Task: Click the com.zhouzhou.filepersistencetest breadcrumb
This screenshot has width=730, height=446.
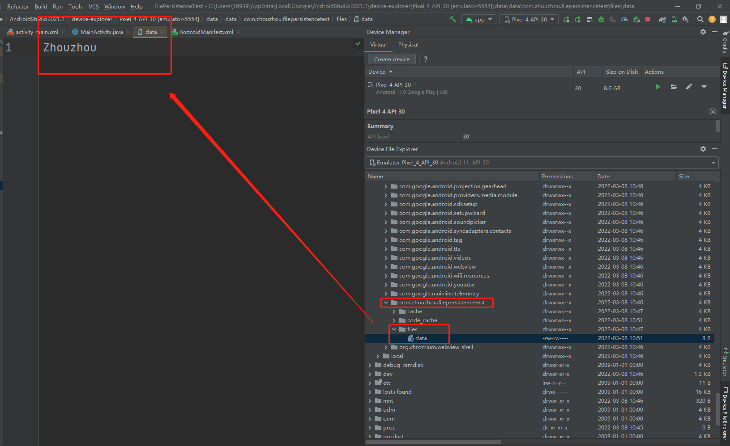Action: (x=286, y=19)
